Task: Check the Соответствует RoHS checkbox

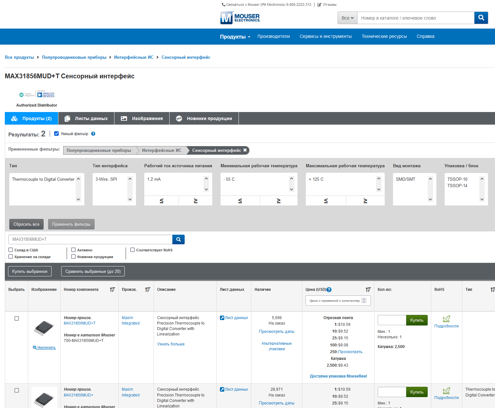Action: coord(132,250)
